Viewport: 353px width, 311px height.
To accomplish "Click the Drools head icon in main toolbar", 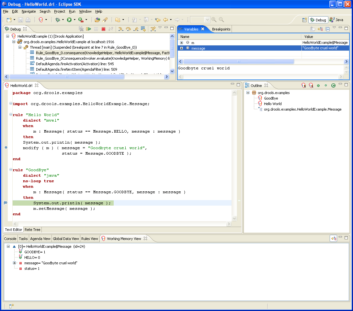I will tap(41, 20).
